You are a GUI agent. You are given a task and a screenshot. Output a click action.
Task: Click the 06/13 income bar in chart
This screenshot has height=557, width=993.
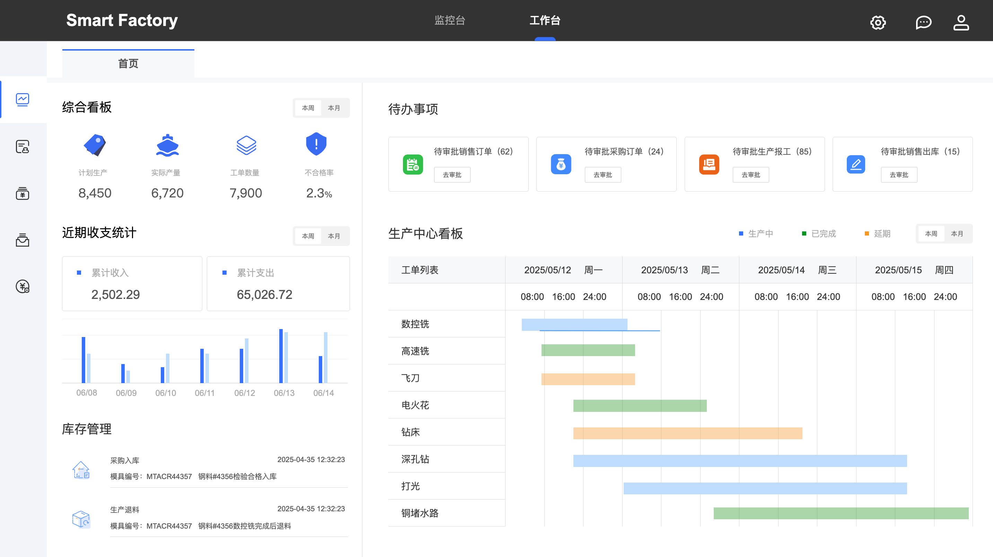point(281,355)
